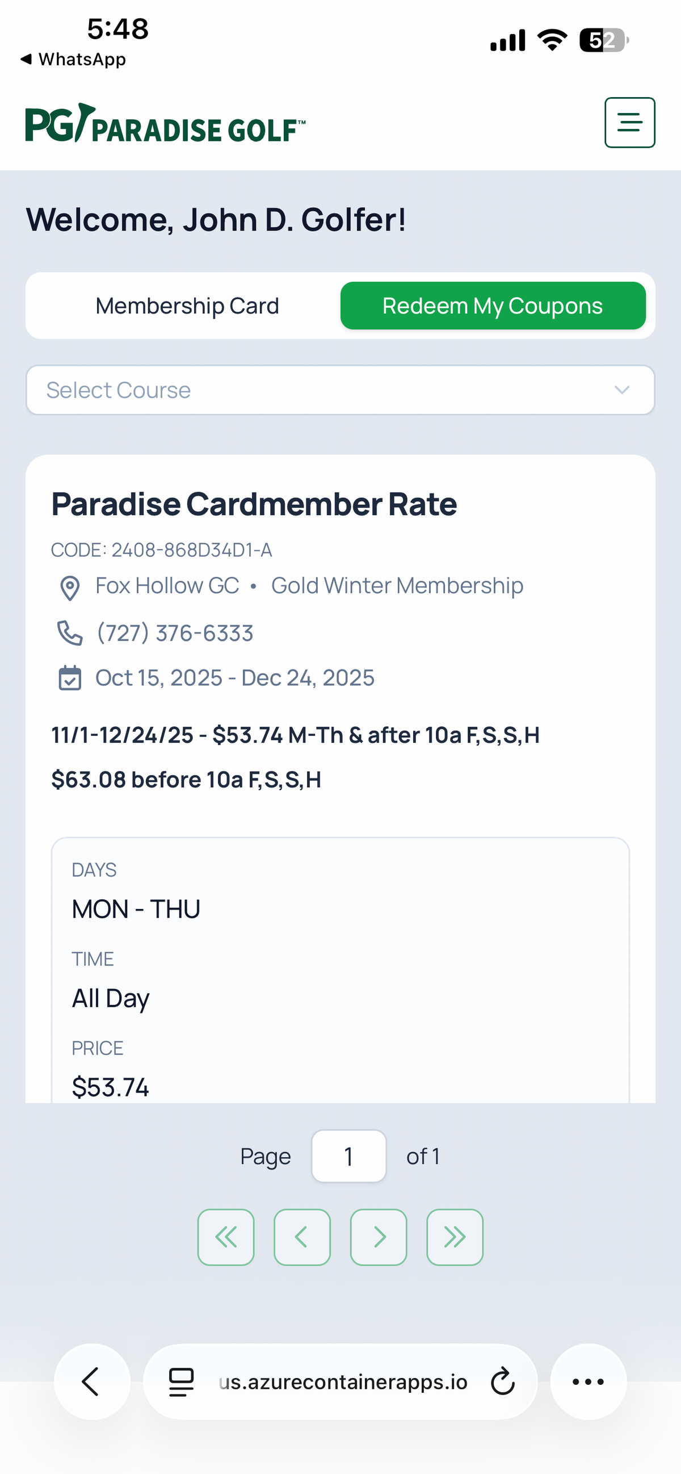Reload the page in browser bar

coord(503,1382)
